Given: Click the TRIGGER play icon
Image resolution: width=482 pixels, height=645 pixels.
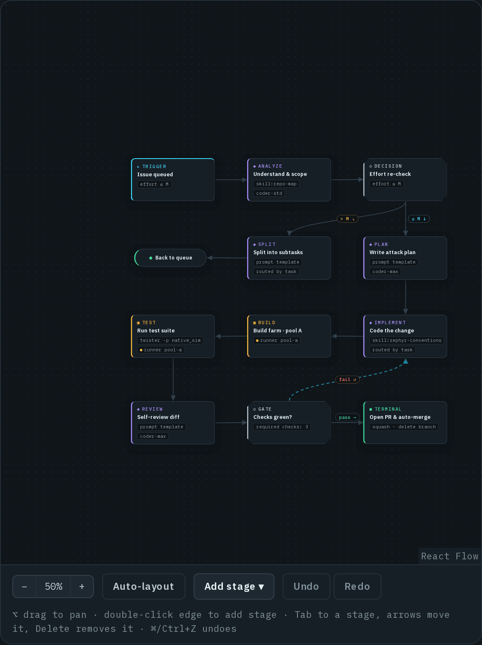Looking at the screenshot, I should coord(138,167).
